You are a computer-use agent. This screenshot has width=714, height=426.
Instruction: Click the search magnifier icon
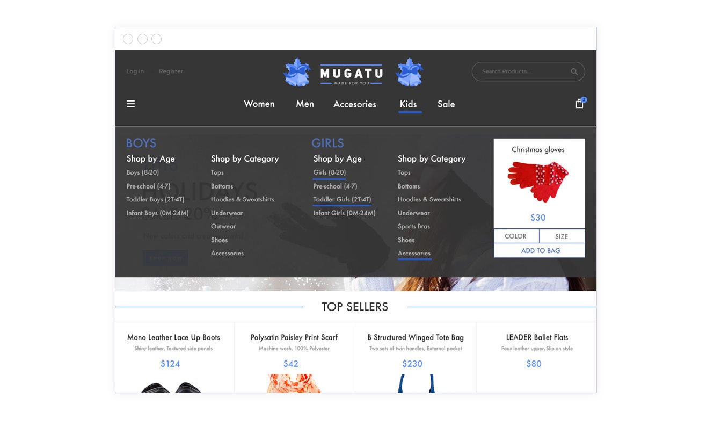coord(574,71)
